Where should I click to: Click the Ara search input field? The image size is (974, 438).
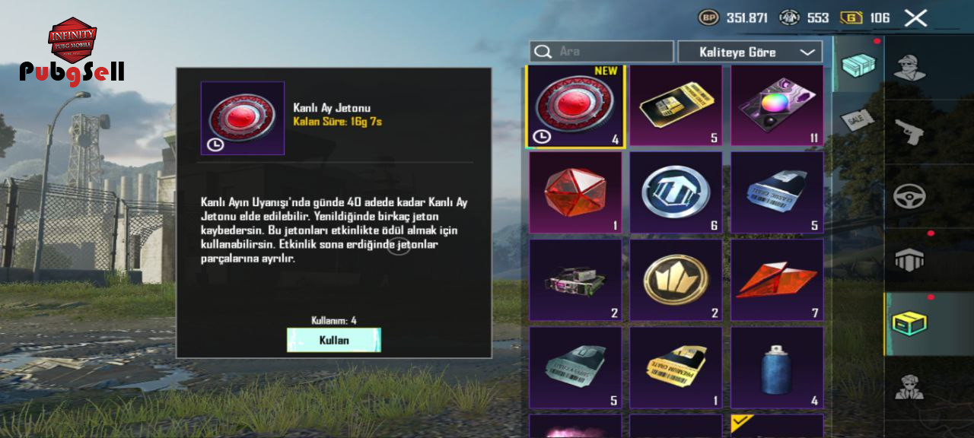pyautogui.click(x=601, y=52)
